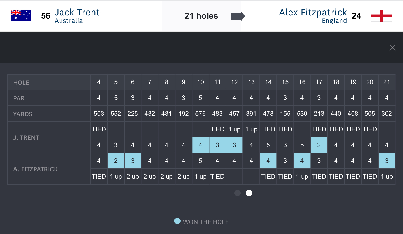Image resolution: width=403 pixels, height=234 pixels.
Task: Click Trent's highlighted score of 2 on hole 17
Action: coord(319,145)
